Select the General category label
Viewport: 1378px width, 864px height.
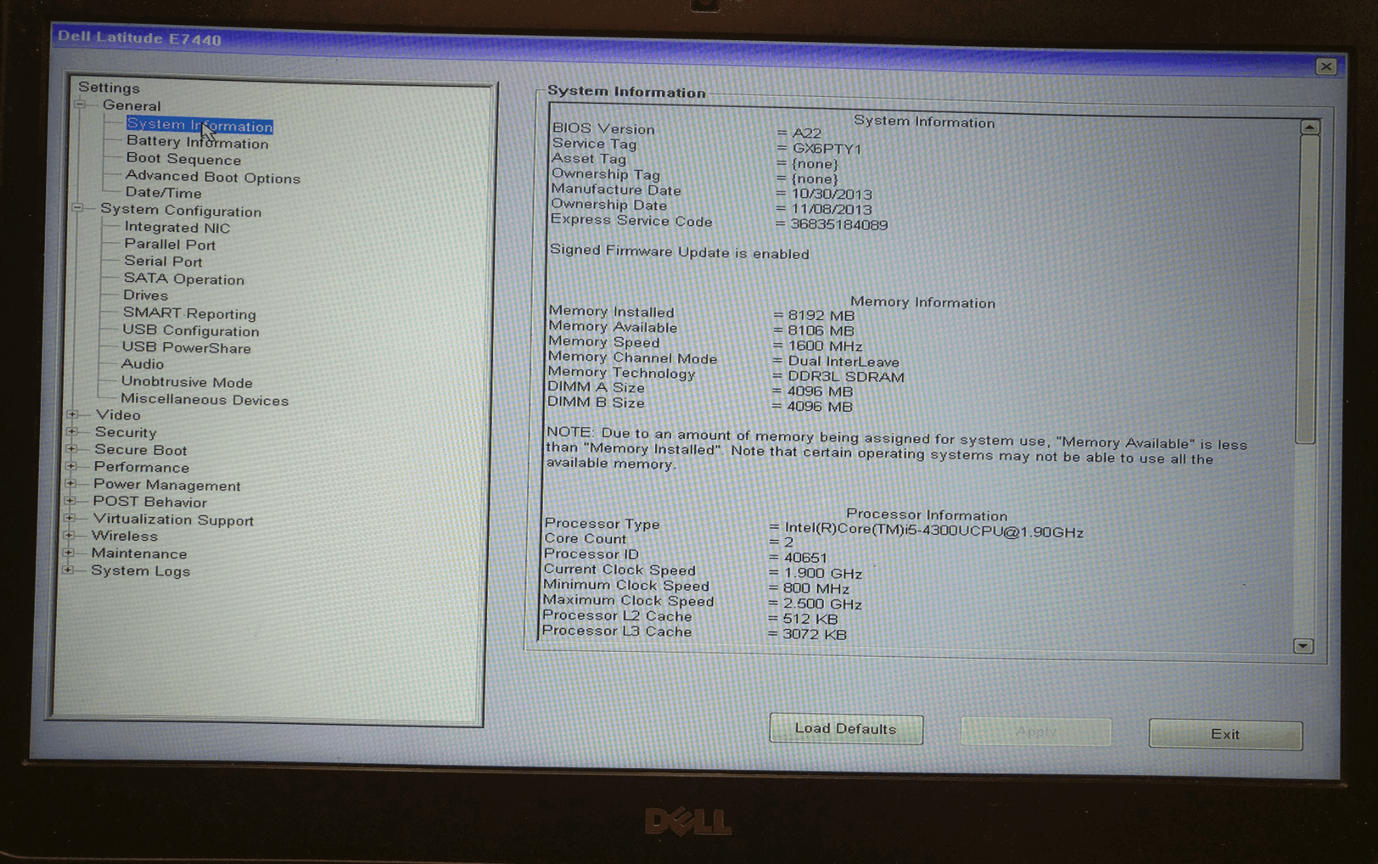click(x=131, y=105)
